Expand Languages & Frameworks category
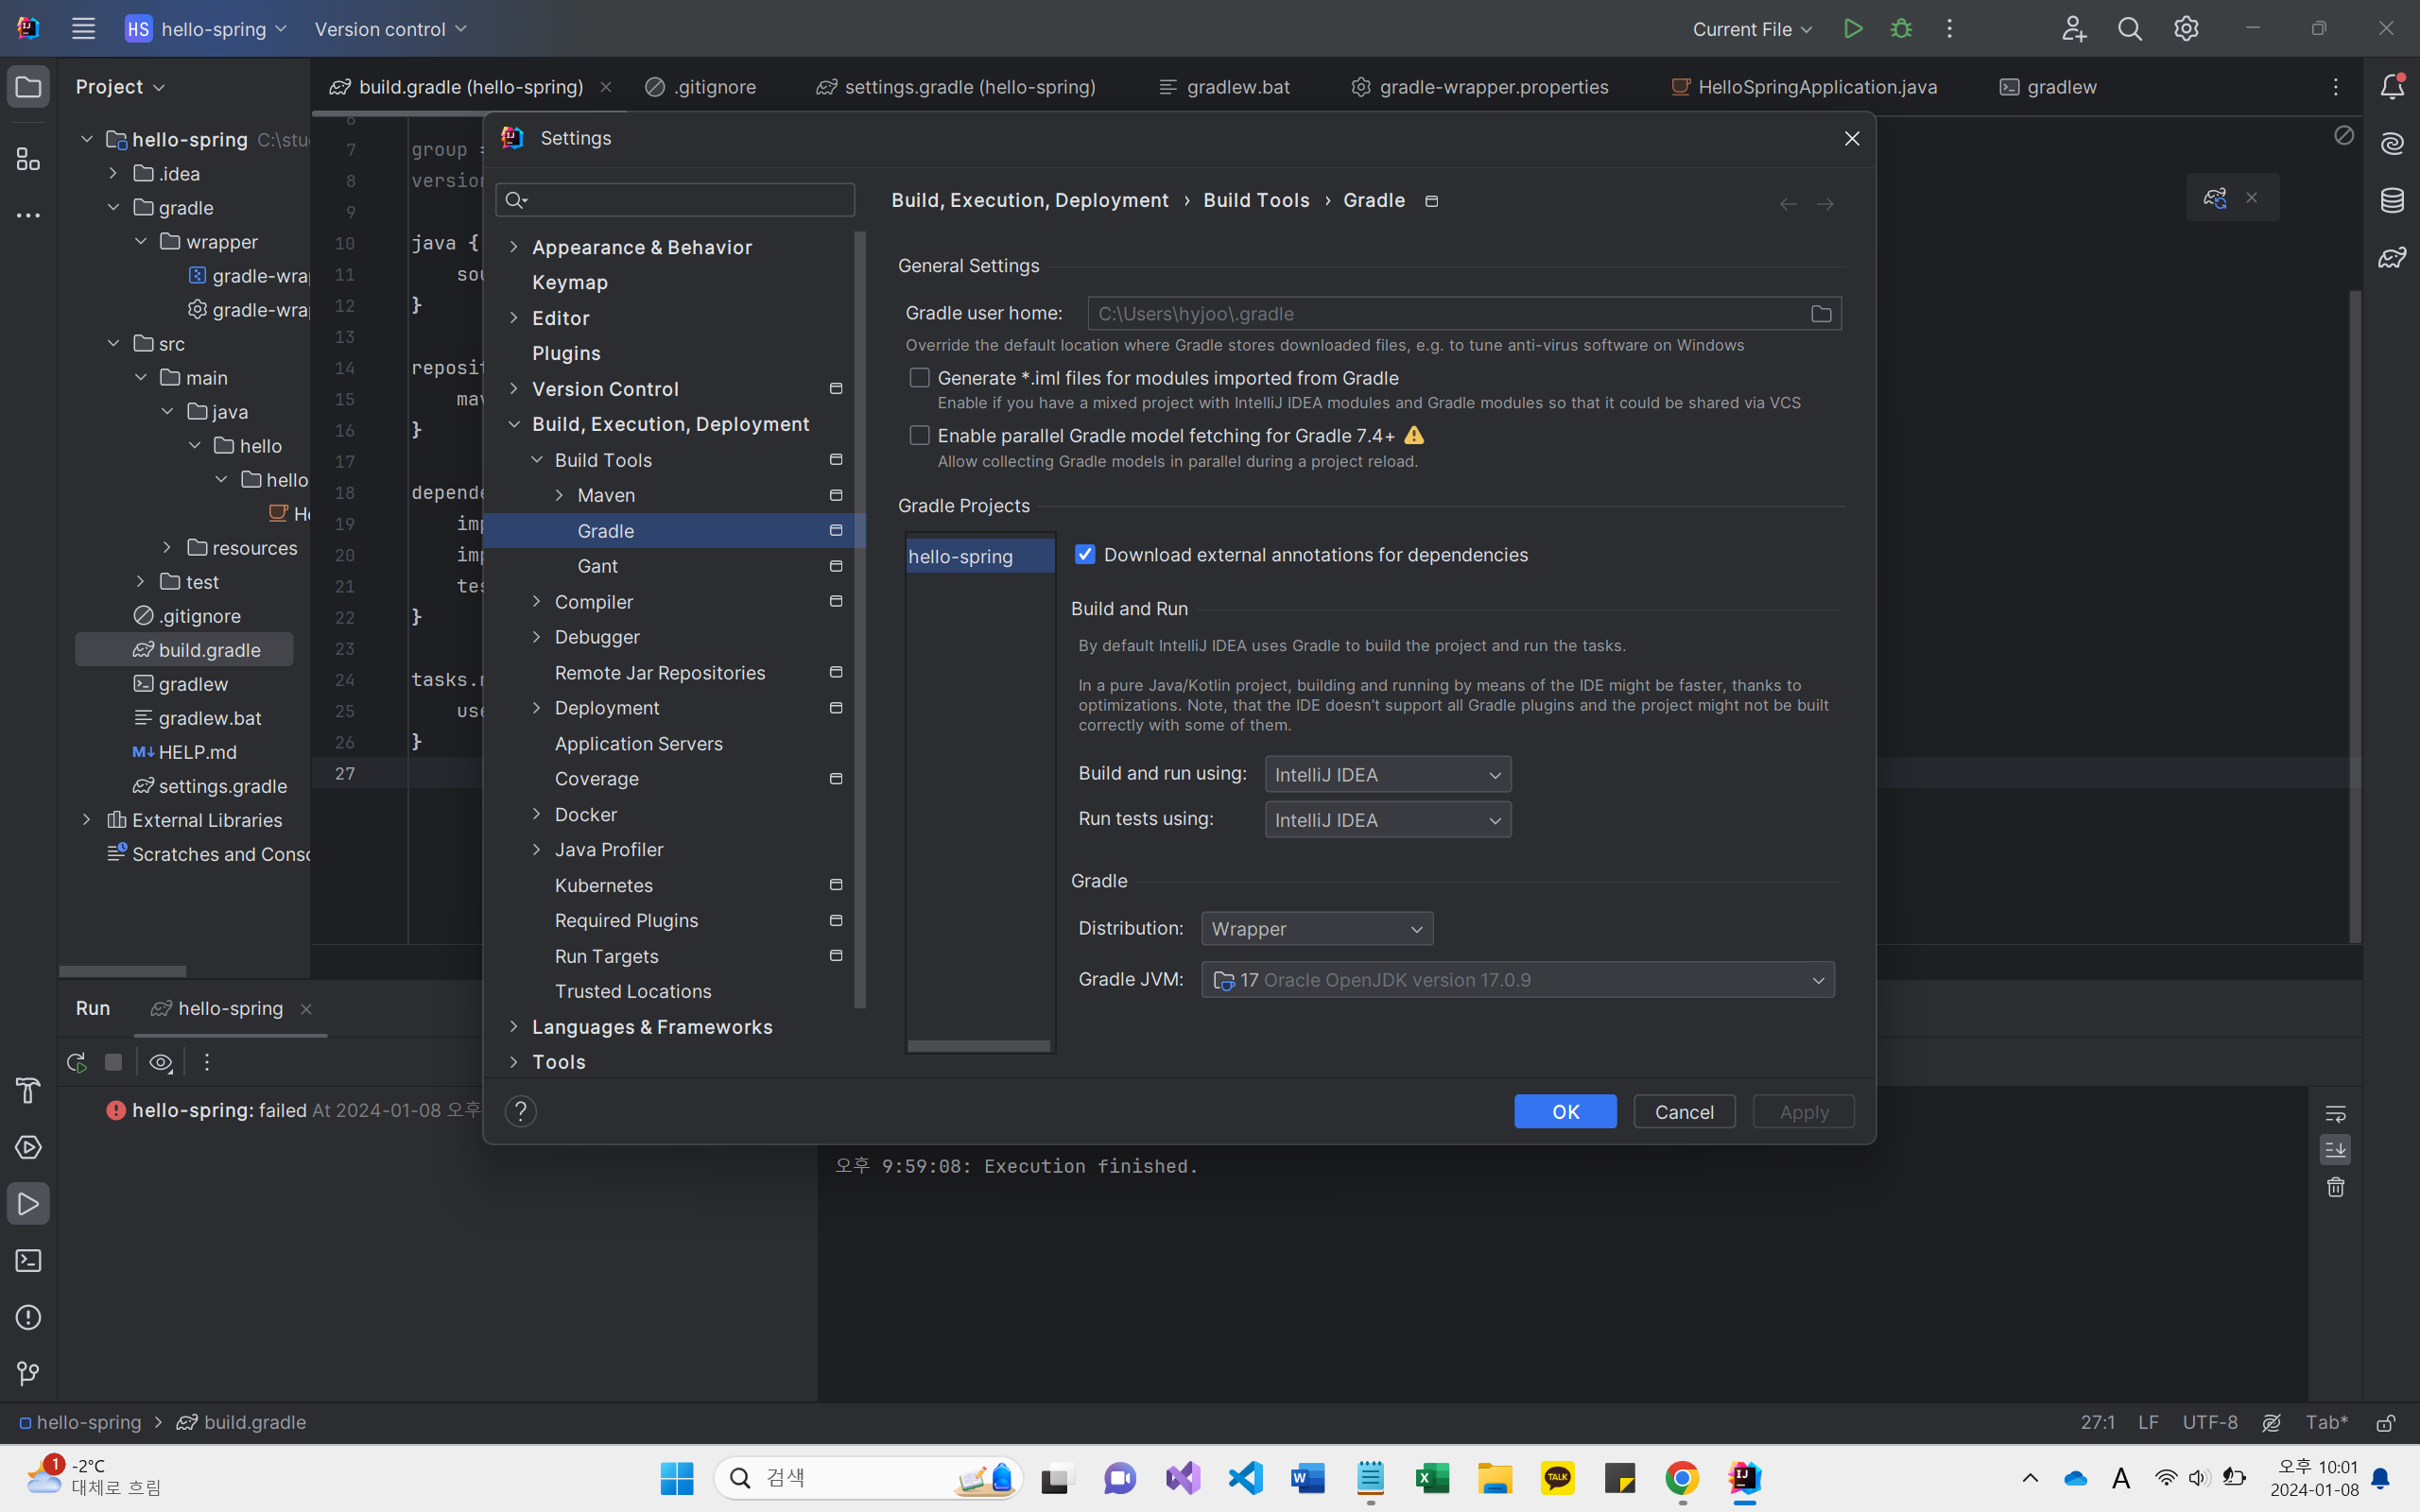2420x1512 pixels. point(514,1027)
